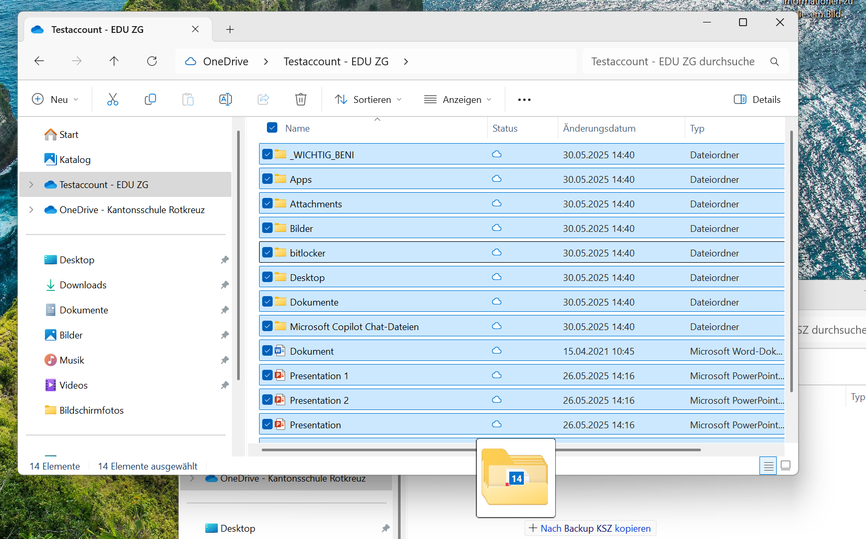Close the Testaccount - EDU ZG tab
The width and height of the screenshot is (866, 539).
(195, 29)
